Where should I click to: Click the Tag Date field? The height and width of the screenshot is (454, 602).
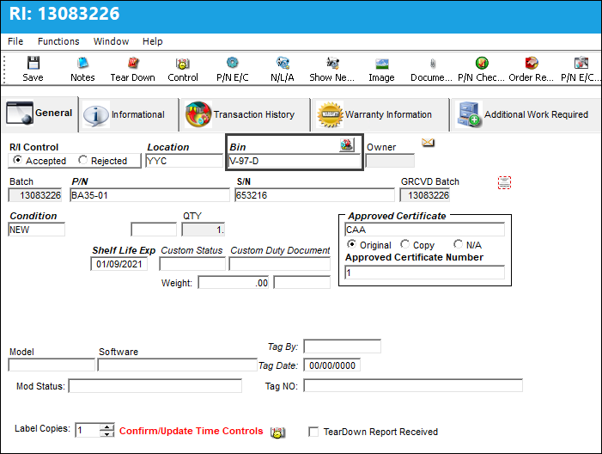(x=331, y=365)
